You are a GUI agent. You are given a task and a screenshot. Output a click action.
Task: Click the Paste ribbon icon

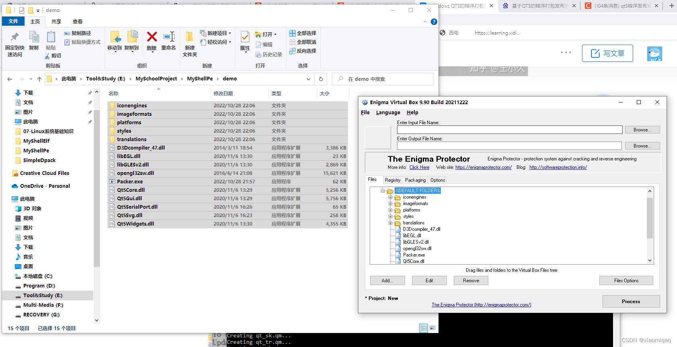(x=51, y=41)
